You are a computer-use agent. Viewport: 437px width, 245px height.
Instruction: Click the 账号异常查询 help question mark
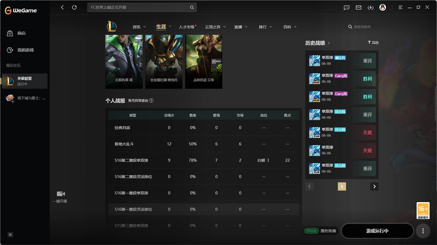pyautogui.click(x=151, y=100)
